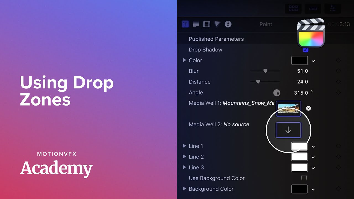Add keyframe for Angle parameter
This screenshot has height=199, width=354.
[x=338, y=93]
